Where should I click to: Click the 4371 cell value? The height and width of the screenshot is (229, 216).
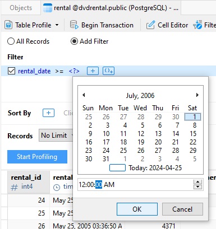[168, 226]
